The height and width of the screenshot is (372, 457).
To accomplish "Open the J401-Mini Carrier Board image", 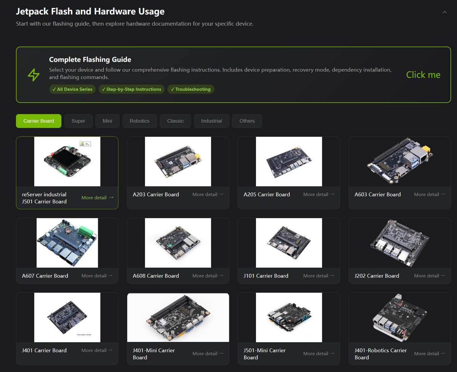I will pos(178,317).
